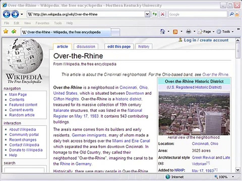The height and width of the screenshot is (181, 242).
Task: Click the Add to Favorites icon
Action: (x=14, y=32)
